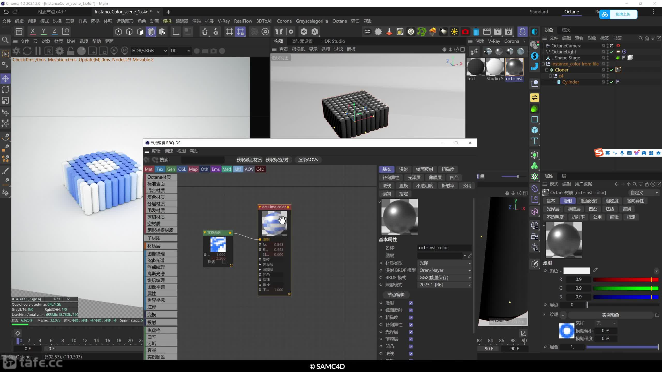662x372 pixels.
Task: Collapse the Cloner tree node
Action: tap(547, 70)
